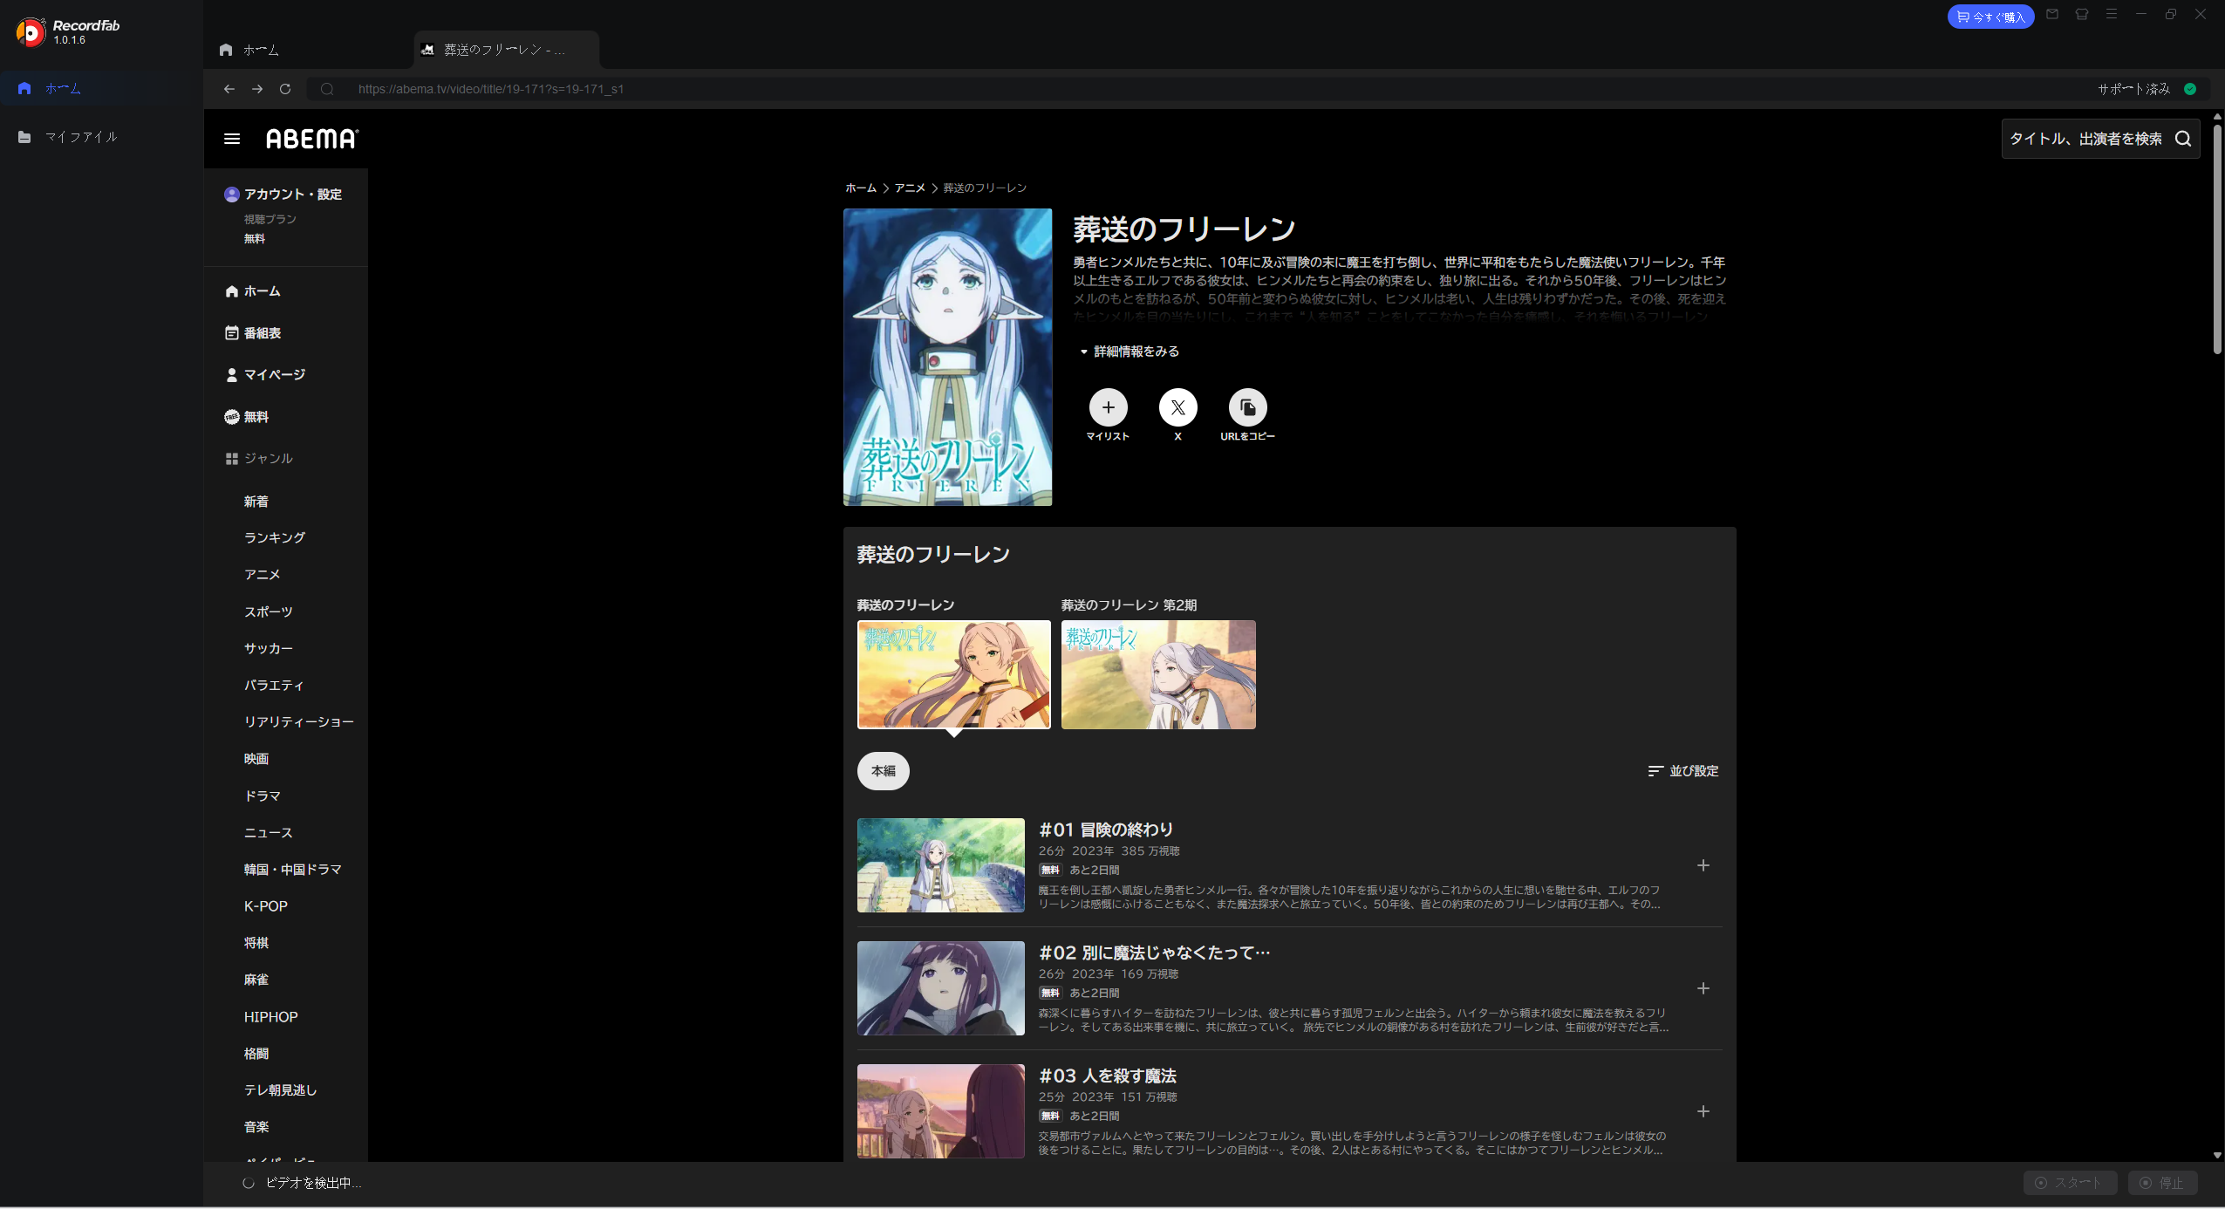Image resolution: width=2225 pixels, height=1209 pixels.
Task: Open RecordFab title bar menu icon
Action: click(2112, 14)
